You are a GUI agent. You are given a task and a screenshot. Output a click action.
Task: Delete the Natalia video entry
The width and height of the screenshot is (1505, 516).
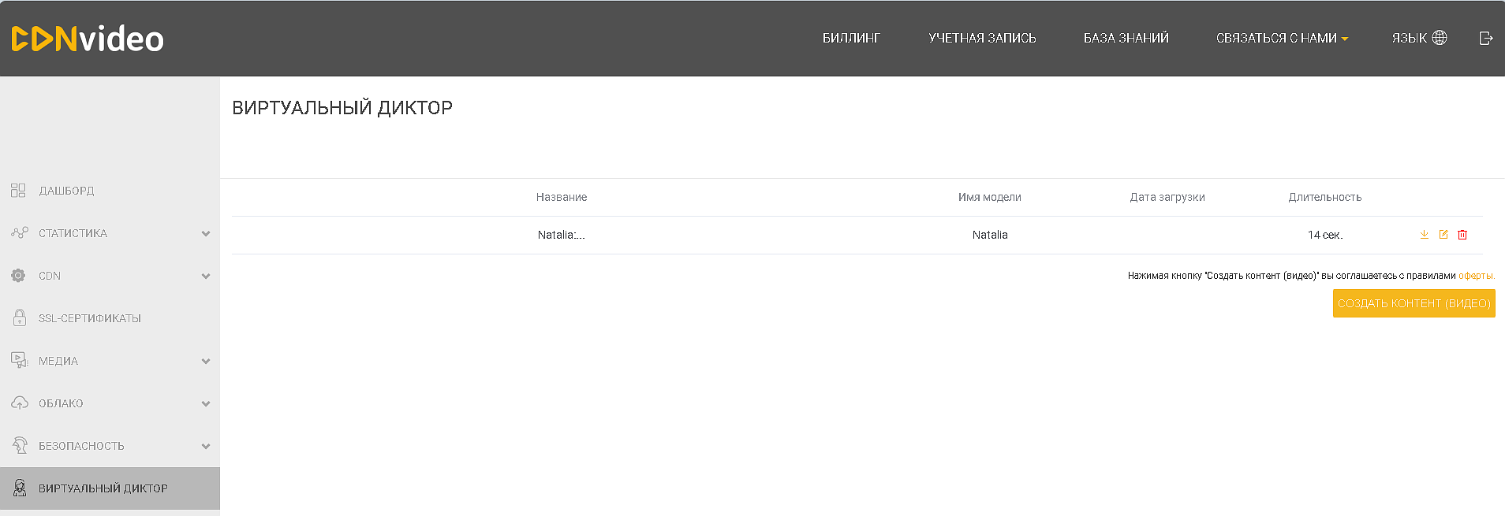pos(1462,235)
